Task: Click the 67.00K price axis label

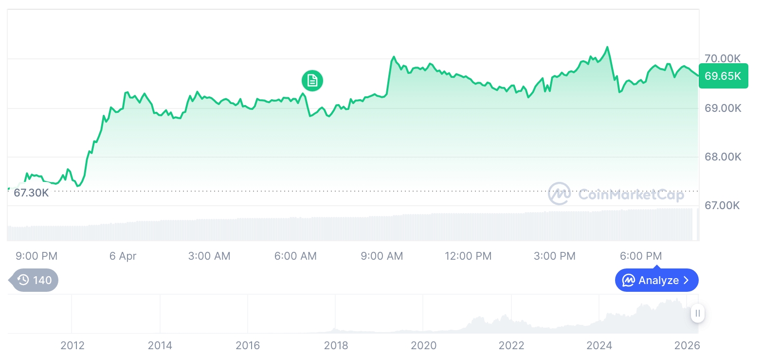Action: tap(723, 206)
